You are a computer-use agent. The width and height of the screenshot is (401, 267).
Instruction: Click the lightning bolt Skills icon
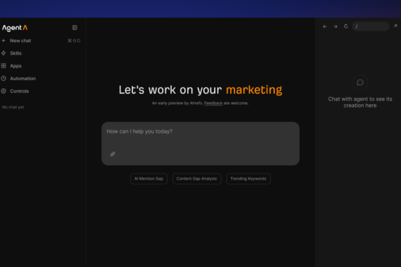(3, 53)
